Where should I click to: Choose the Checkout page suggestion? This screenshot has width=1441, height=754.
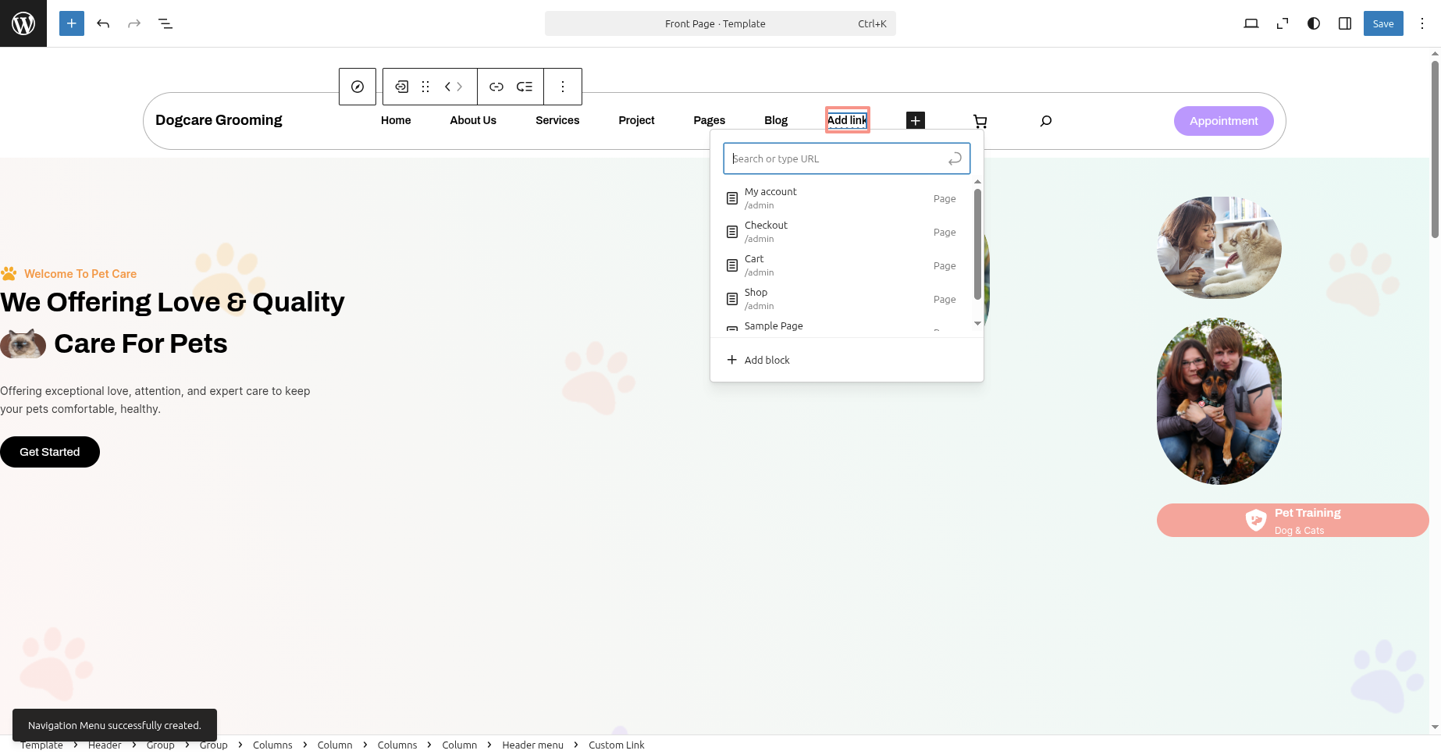pos(841,232)
